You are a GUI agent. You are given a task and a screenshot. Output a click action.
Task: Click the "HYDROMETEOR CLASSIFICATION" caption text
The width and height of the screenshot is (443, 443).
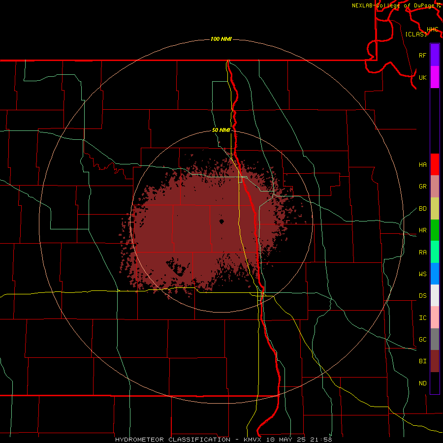[x=173, y=440]
